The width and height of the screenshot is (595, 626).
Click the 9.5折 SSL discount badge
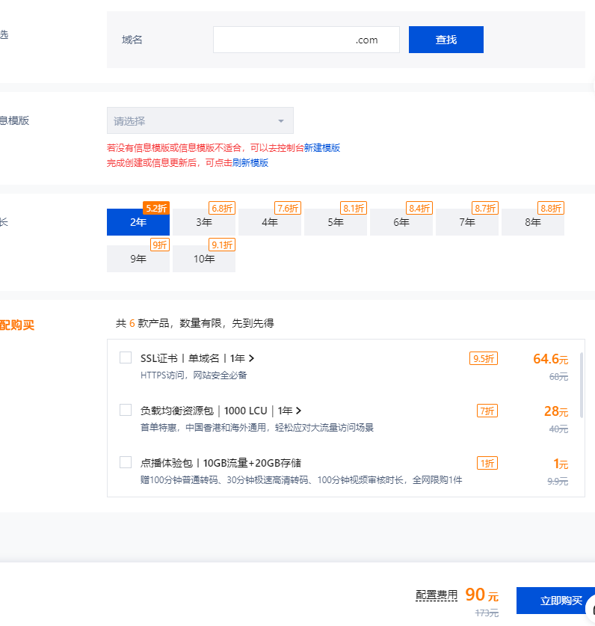tap(484, 358)
